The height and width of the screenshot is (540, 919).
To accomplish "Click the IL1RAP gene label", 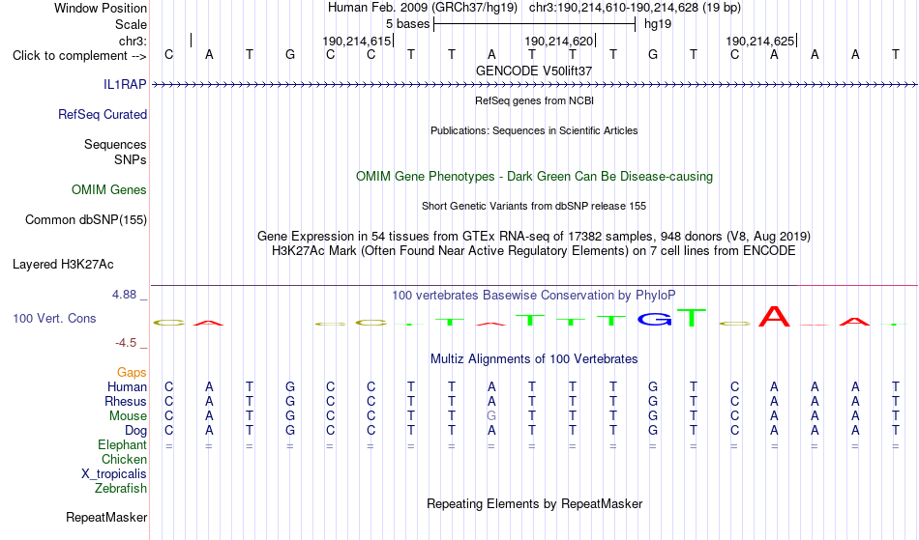I will [x=125, y=84].
